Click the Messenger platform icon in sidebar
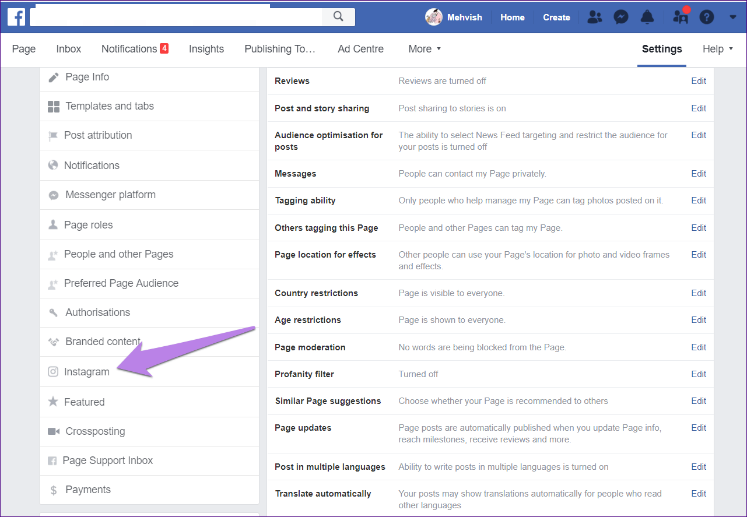 pyautogui.click(x=54, y=195)
